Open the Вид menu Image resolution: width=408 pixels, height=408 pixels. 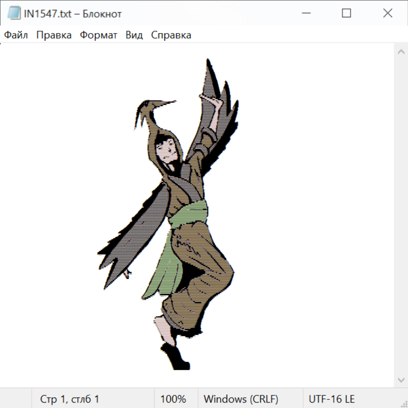(134, 35)
